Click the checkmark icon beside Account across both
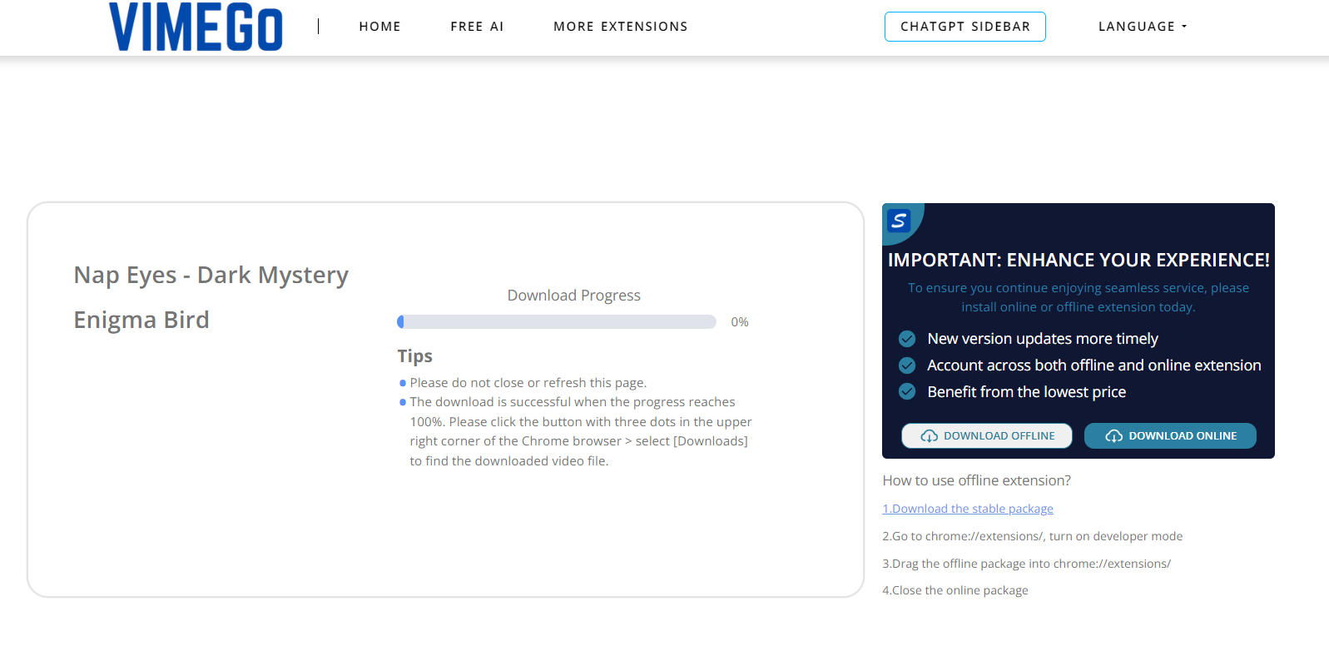The image size is (1329, 666). [907, 365]
